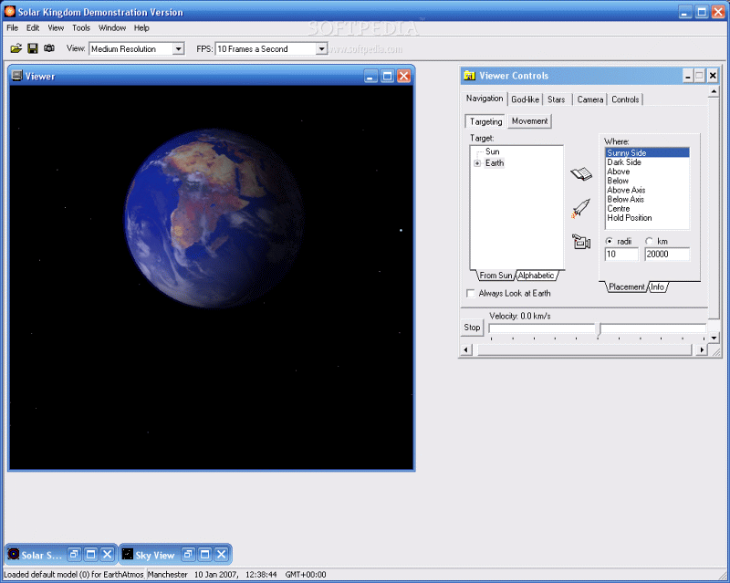730x583 pixels.
Task: Select the radii radio button
Action: (x=610, y=241)
